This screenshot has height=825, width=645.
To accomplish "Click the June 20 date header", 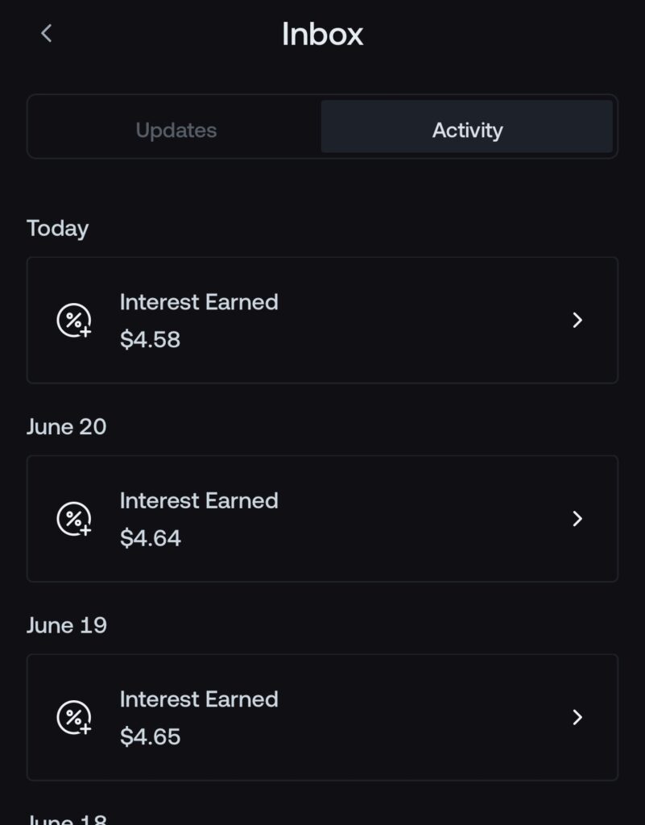I will [67, 427].
